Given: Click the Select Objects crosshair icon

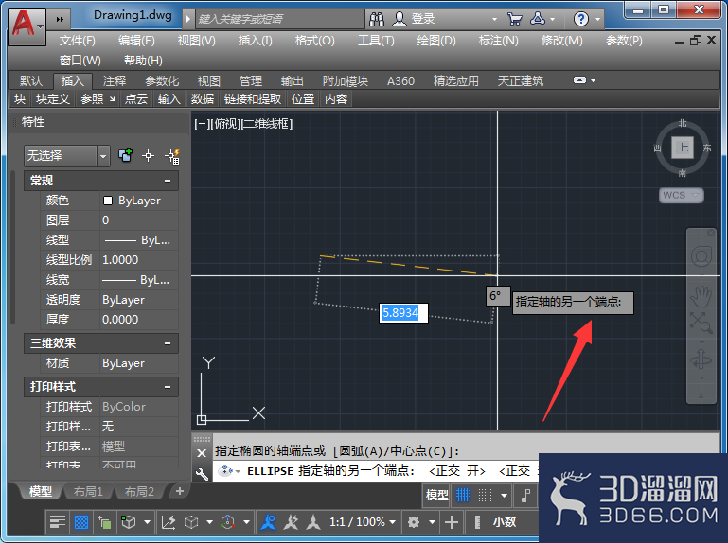Looking at the screenshot, I should point(148,156).
